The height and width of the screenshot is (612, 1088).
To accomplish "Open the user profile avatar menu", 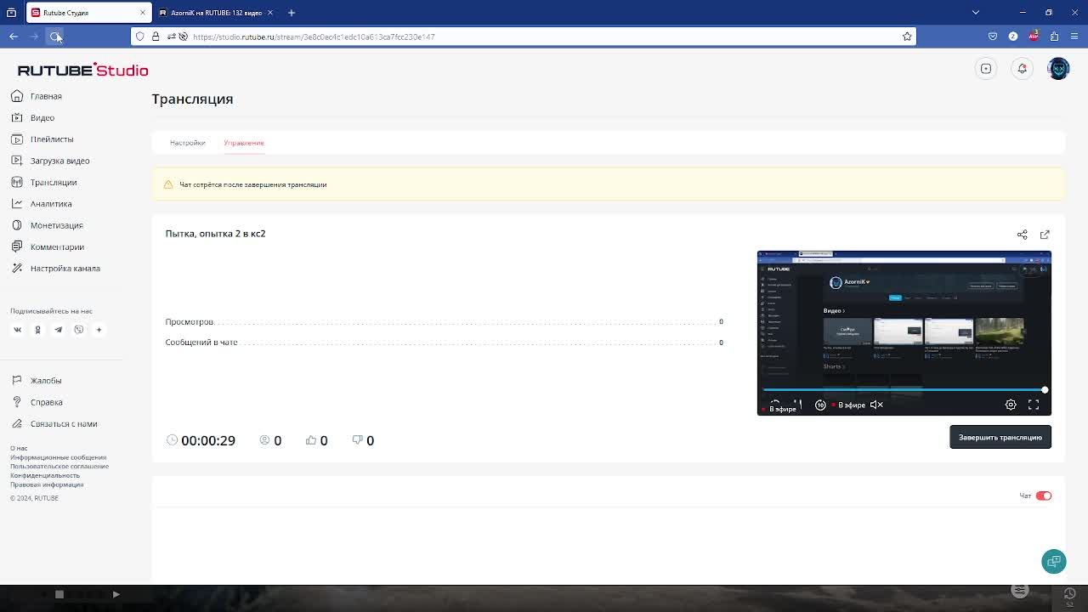I will point(1058,69).
